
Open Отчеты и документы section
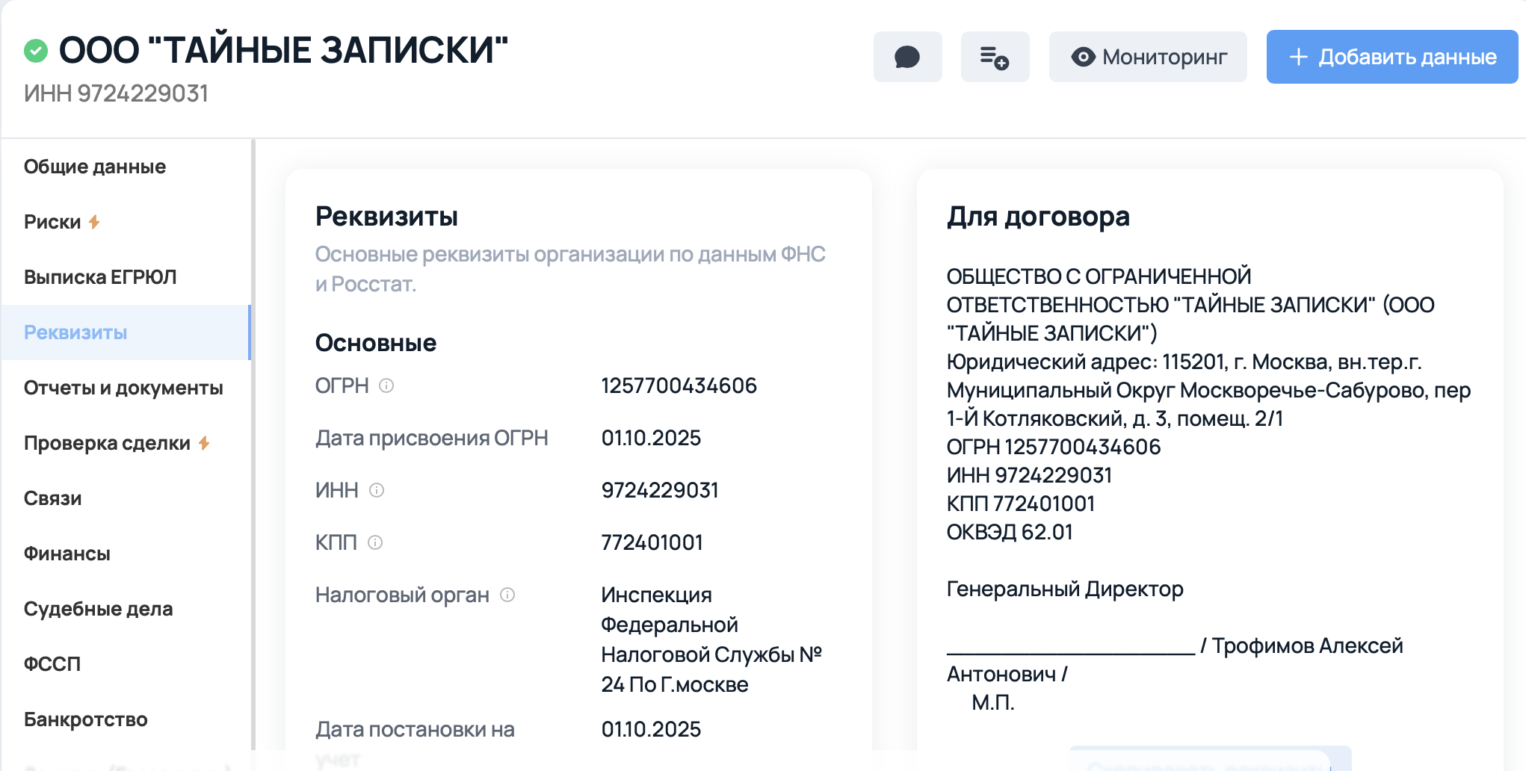click(x=123, y=388)
